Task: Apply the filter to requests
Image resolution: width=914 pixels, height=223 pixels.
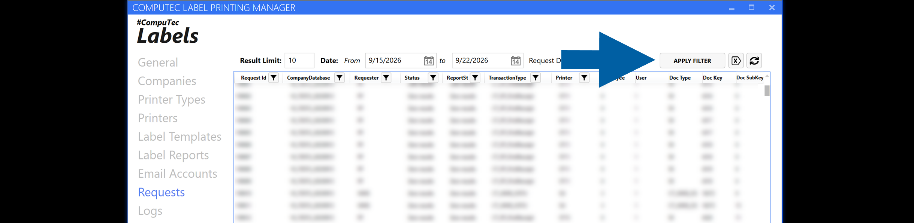Action: pyautogui.click(x=692, y=61)
